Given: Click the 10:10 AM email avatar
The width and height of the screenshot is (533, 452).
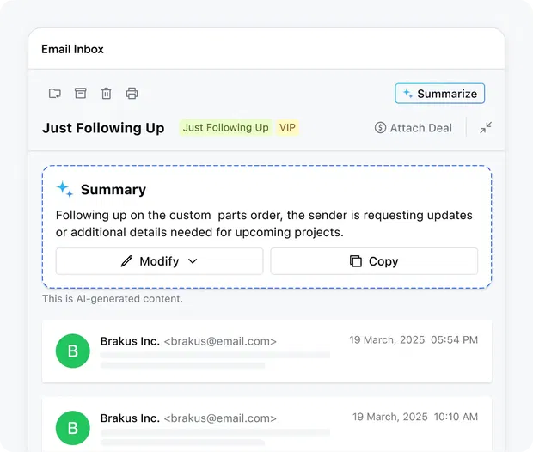Looking at the screenshot, I should click(x=73, y=428).
